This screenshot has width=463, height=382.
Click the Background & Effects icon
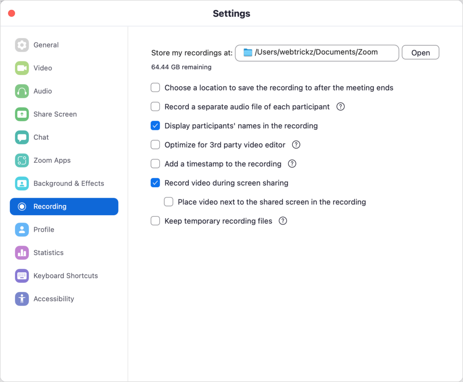(x=22, y=183)
